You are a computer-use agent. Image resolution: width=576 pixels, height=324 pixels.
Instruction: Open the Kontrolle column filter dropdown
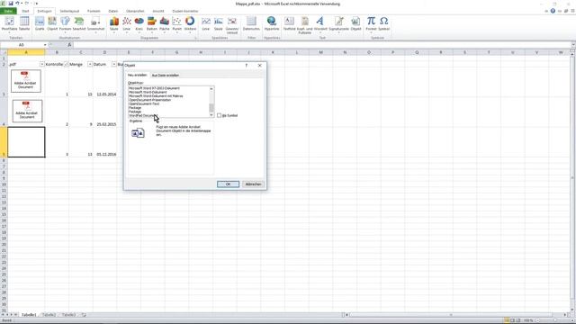coord(66,64)
